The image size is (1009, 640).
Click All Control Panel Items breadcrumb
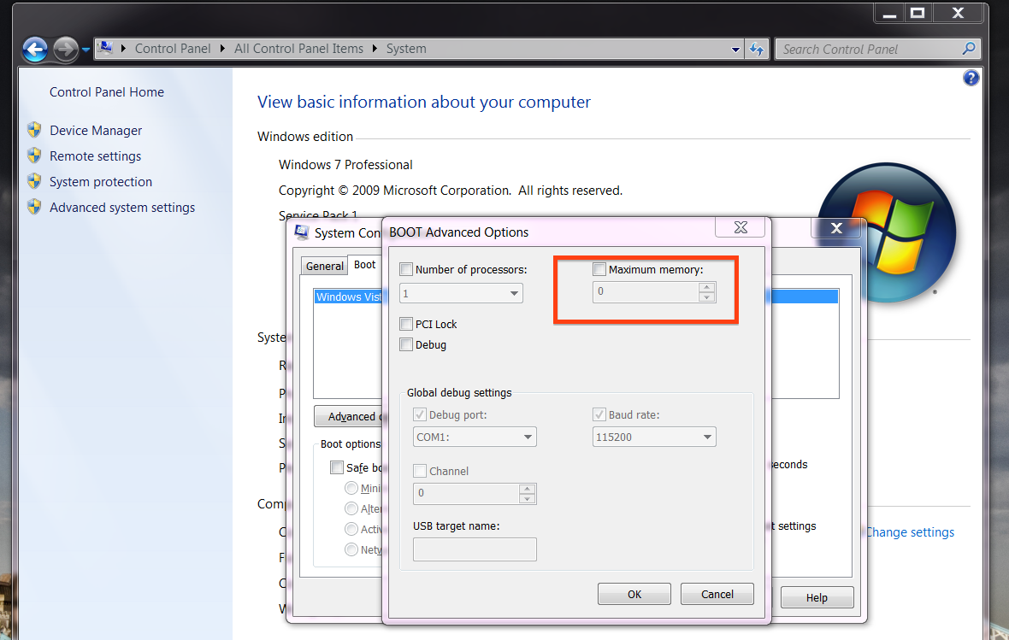click(298, 49)
